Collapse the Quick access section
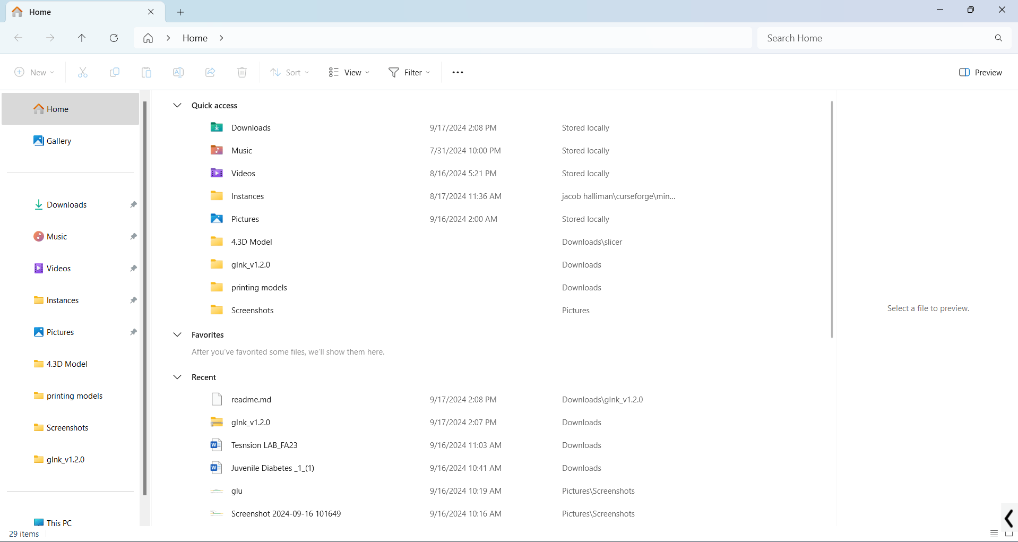1018x542 pixels. 177,105
